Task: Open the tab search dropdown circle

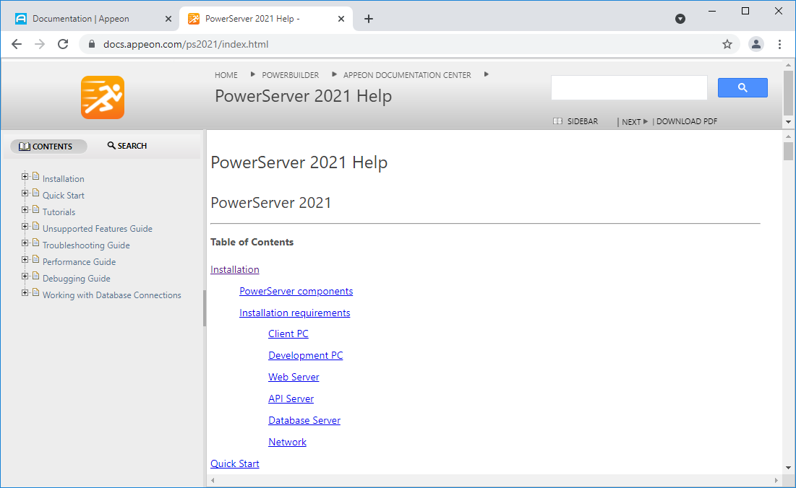Action: point(680,19)
